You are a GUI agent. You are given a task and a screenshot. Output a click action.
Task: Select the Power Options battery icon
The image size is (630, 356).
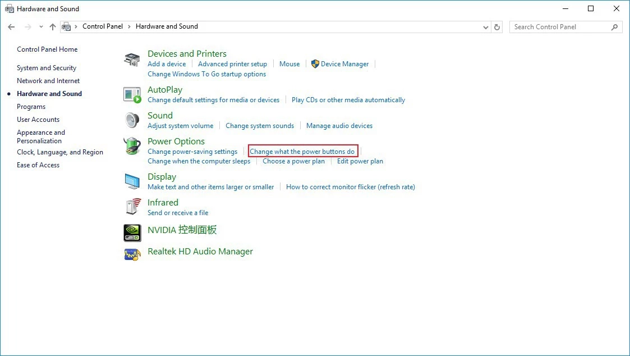coord(132,147)
